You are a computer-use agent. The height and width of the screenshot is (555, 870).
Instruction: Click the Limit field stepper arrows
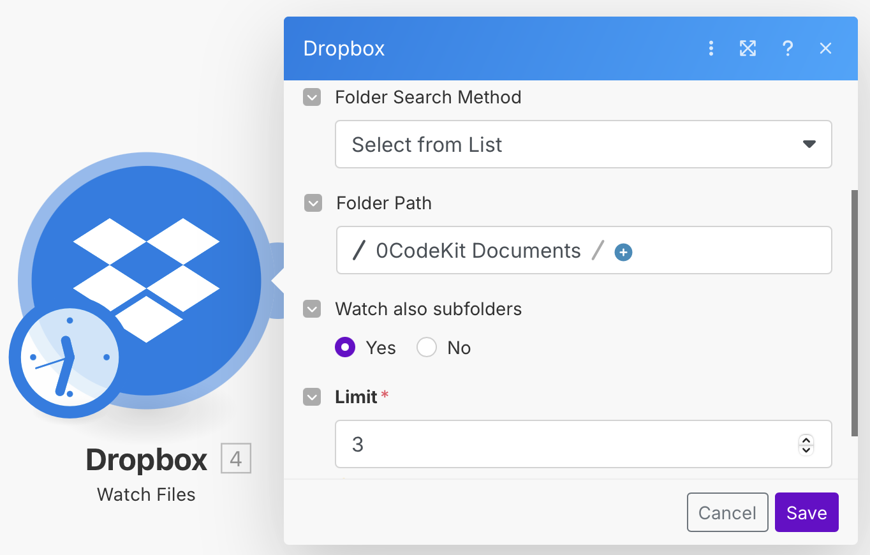(806, 444)
